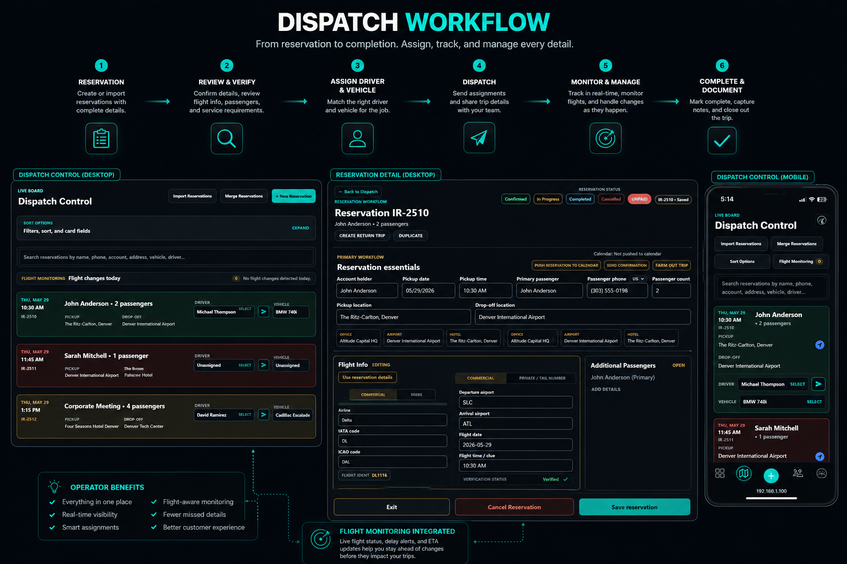The width and height of the screenshot is (847, 564).
Task: Focus desktop search reservations field
Action: click(x=167, y=257)
